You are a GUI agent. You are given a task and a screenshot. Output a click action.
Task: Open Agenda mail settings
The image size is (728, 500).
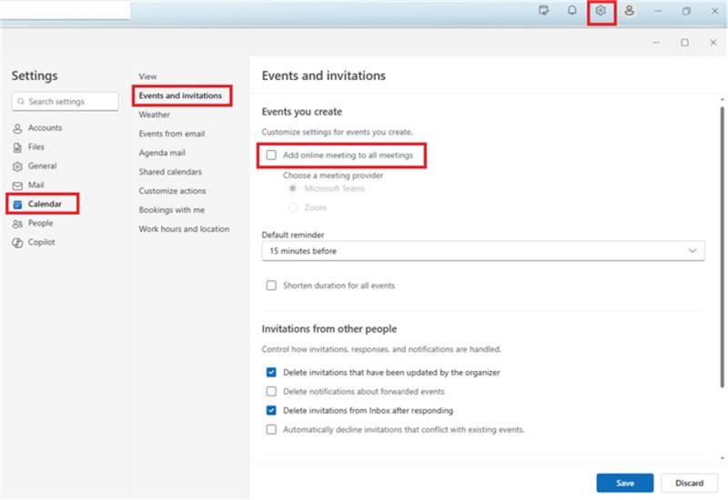[162, 153]
